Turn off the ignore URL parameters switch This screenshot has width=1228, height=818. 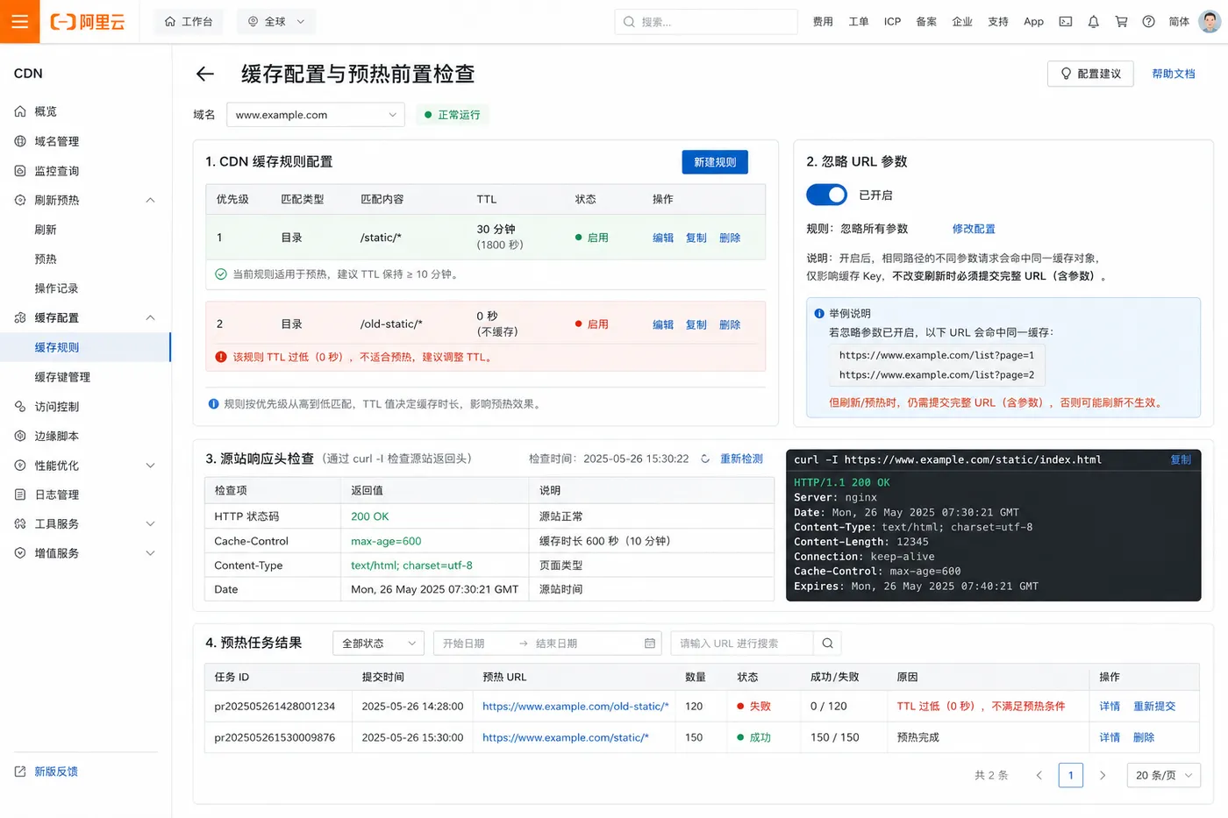(x=826, y=195)
